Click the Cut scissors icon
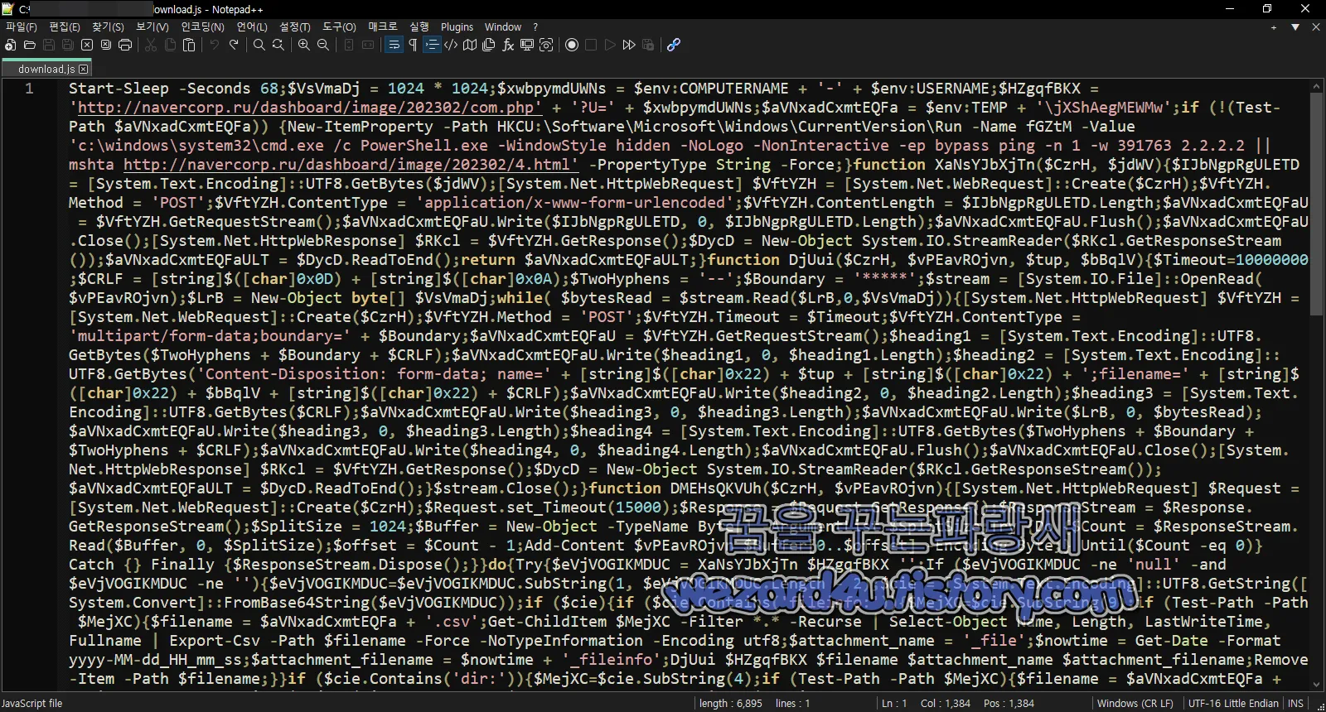1326x712 pixels. click(151, 45)
